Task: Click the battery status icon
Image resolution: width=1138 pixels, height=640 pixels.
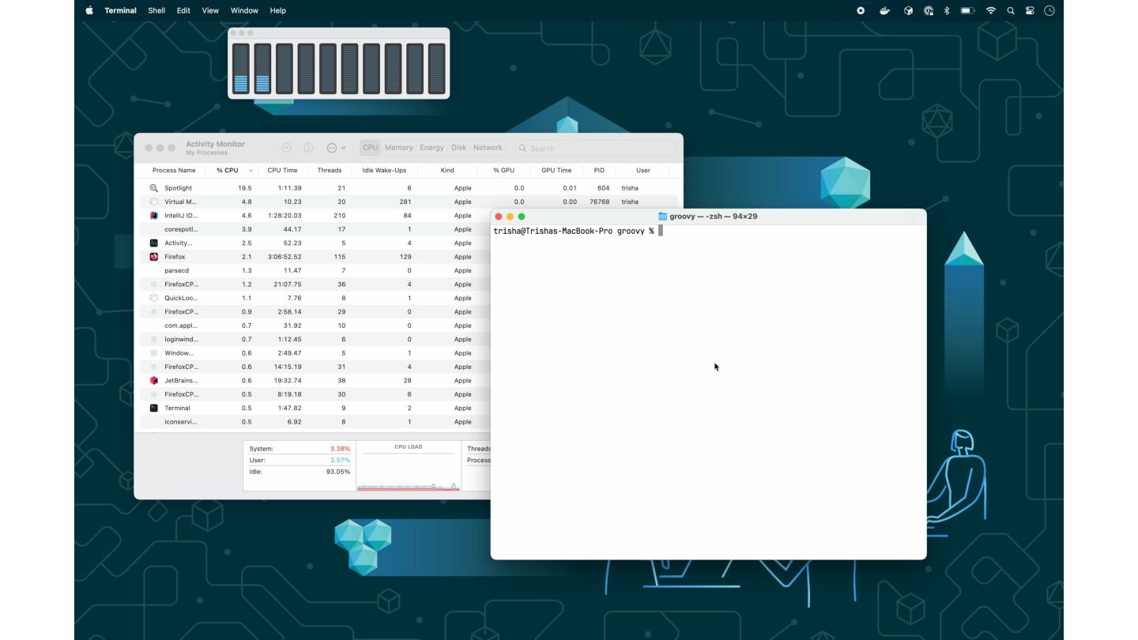Action: pyautogui.click(x=967, y=10)
